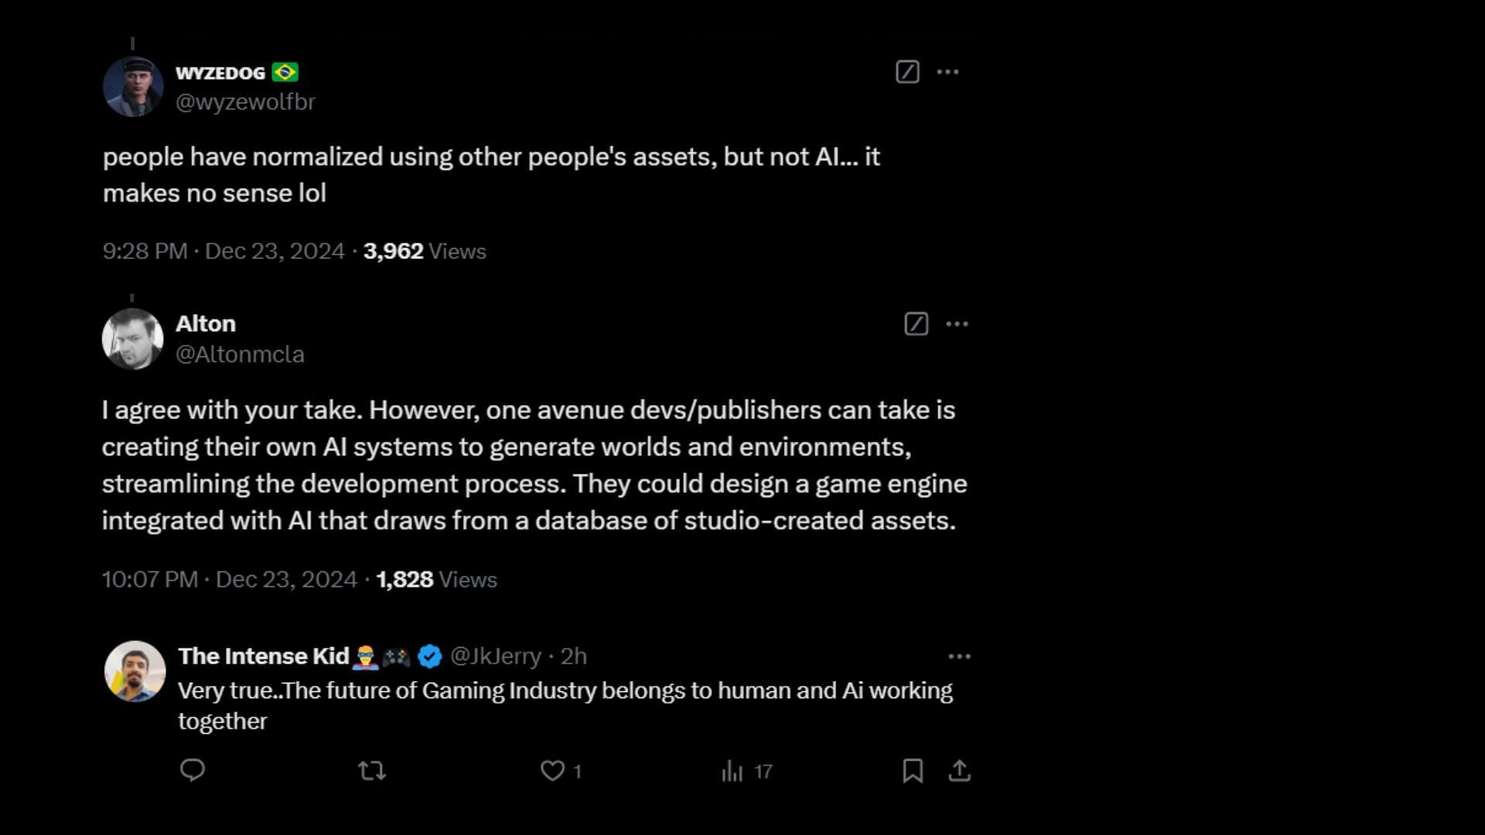The width and height of the screenshot is (1485, 835).
Task: Click the edit/compose icon on WYZEDOG's tweet
Action: pos(906,71)
